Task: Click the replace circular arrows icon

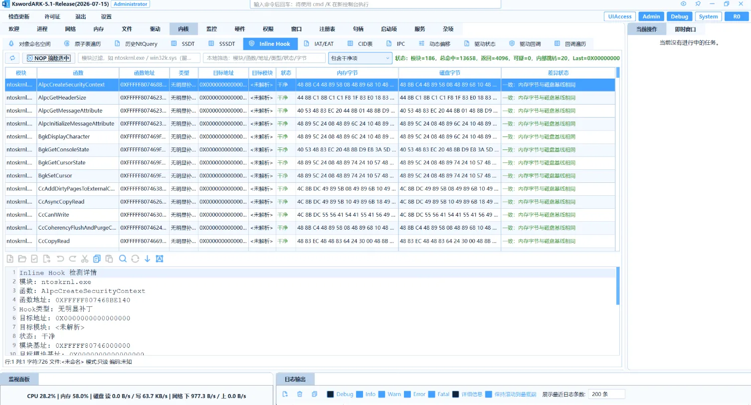Action: 135,259
